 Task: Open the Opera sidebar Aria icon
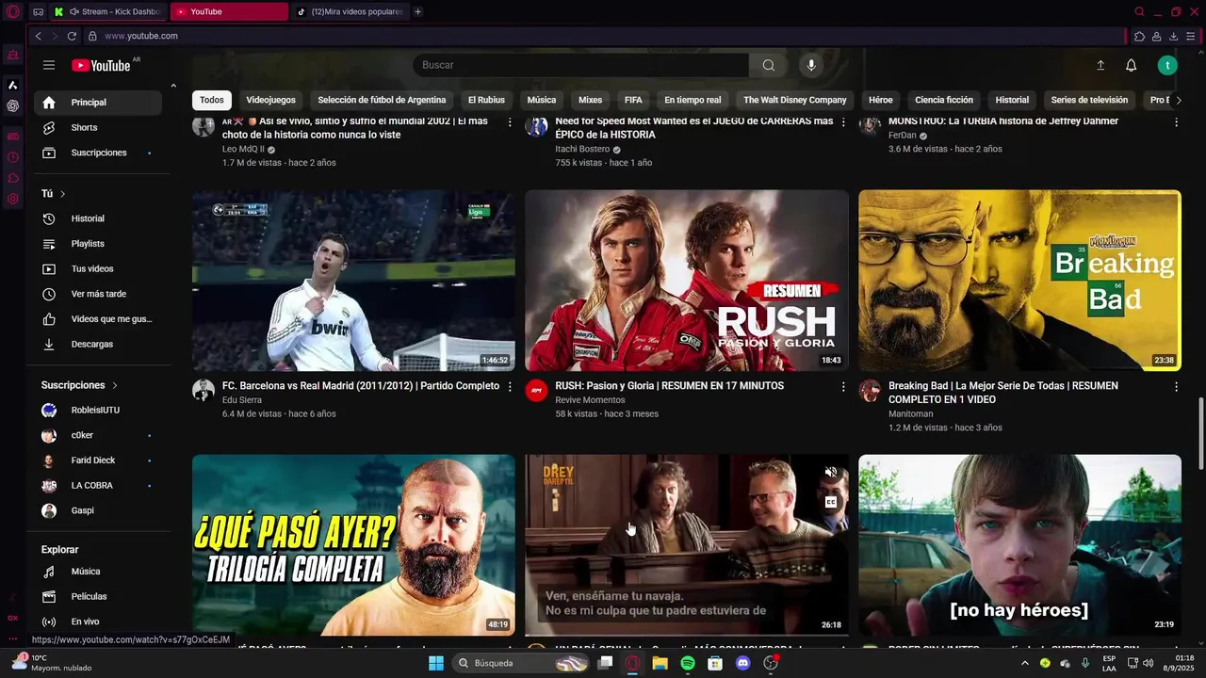click(13, 85)
